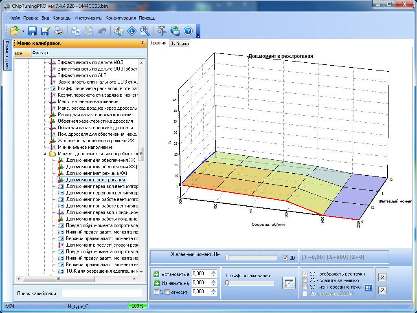Click the 'Поиск калибровки' search field
The height and width of the screenshot is (313, 417).
[102, 293]
